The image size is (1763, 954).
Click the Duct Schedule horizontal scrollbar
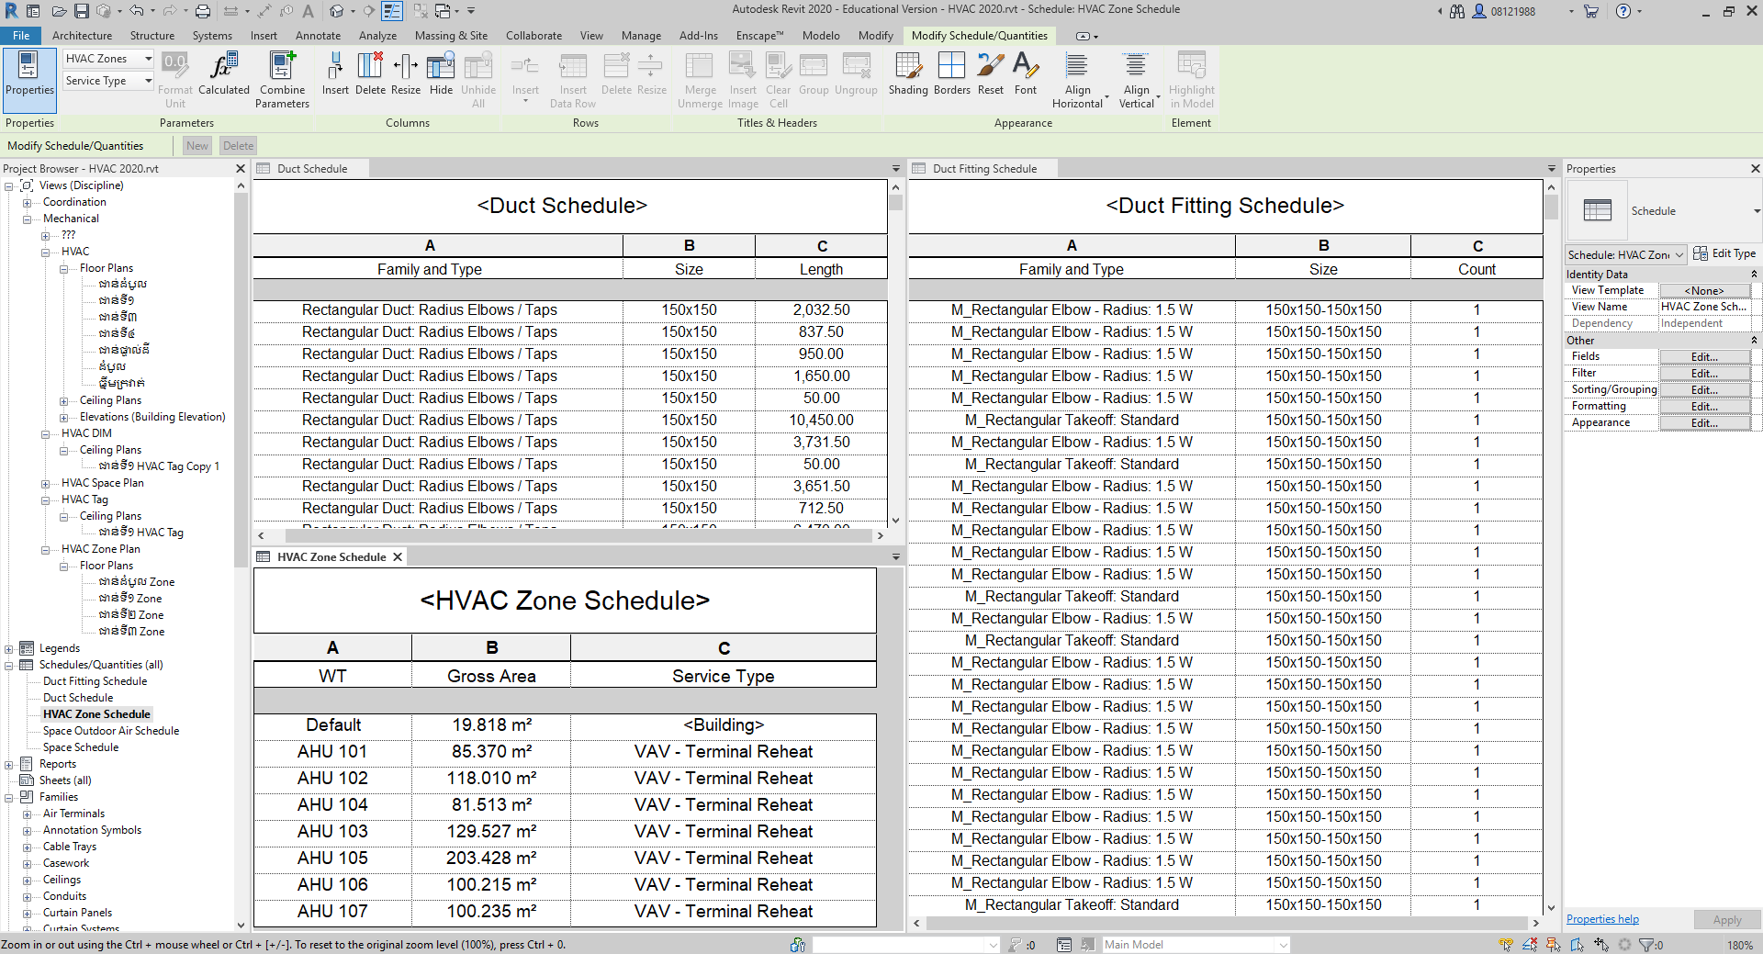coord(570,535)
